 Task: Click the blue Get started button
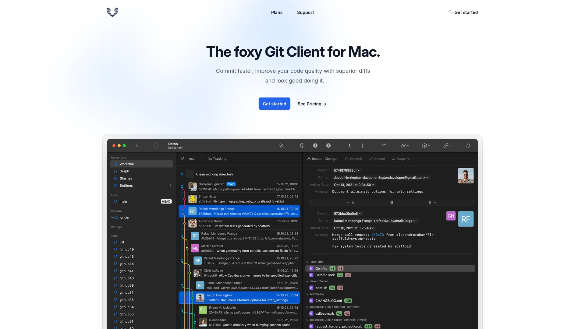click(x=274, y=104)
